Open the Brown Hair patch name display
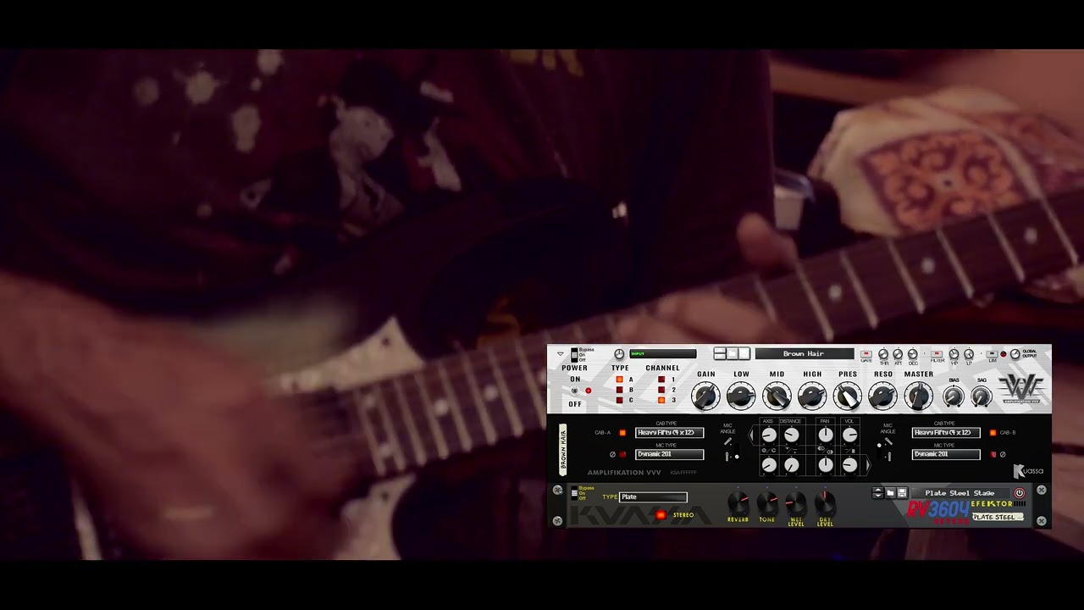 [805, 354]
